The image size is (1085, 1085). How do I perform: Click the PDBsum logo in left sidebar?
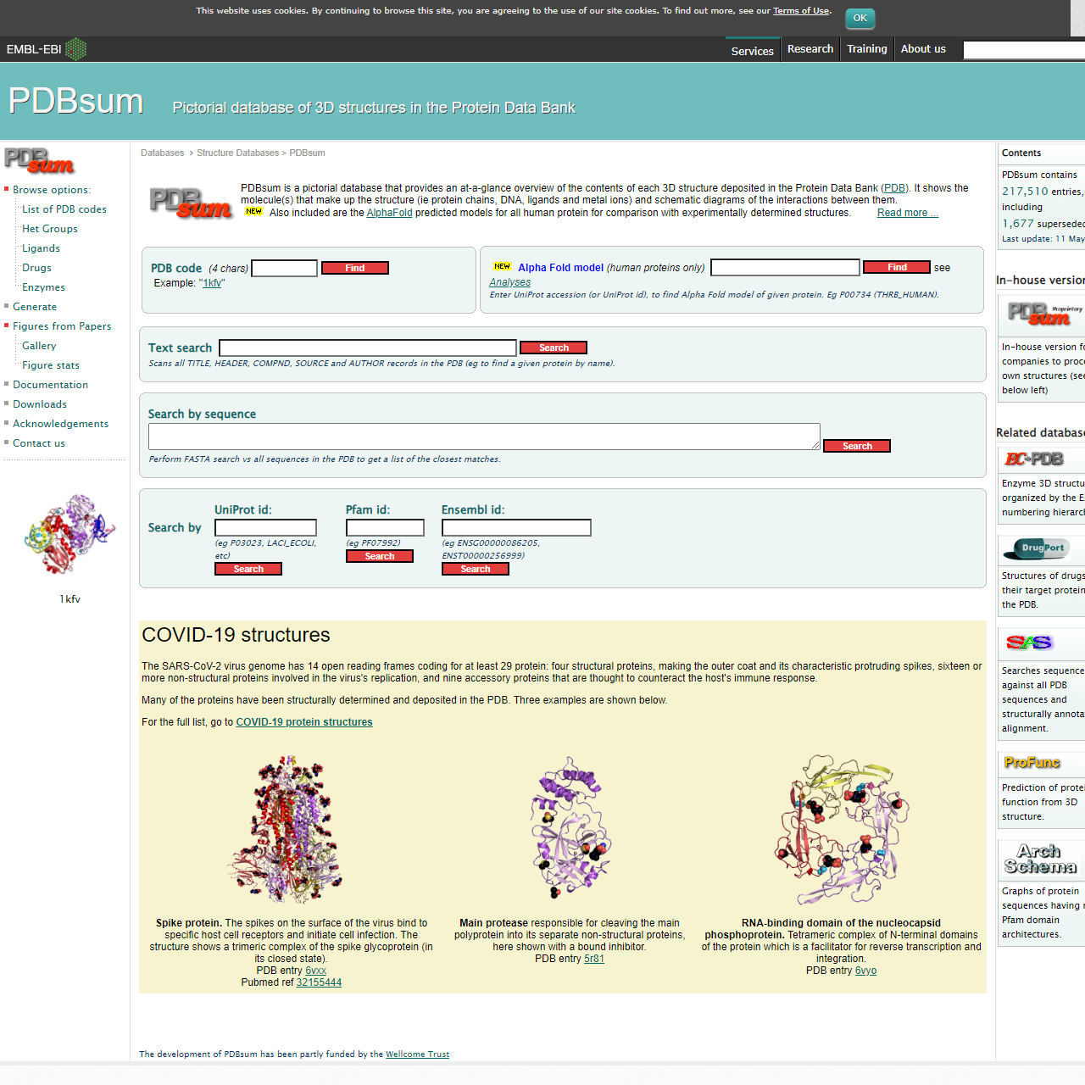40,160
